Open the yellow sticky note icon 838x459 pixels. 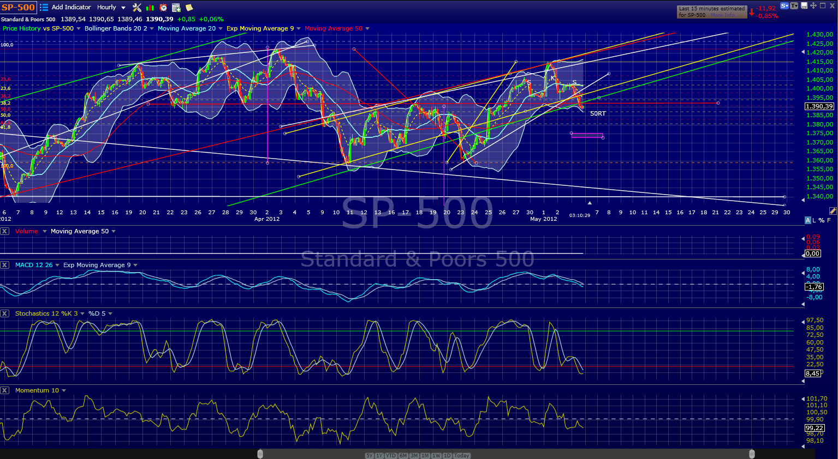pyautogui.click(x=189, y=8)
